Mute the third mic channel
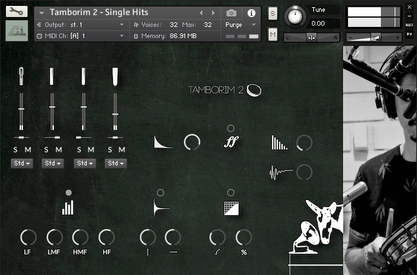The image size is (417, 275). click(x=91, y=150)
